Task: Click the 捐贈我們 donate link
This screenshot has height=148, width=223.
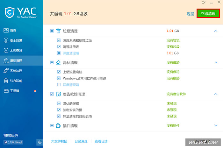Action: click(11, 135)
